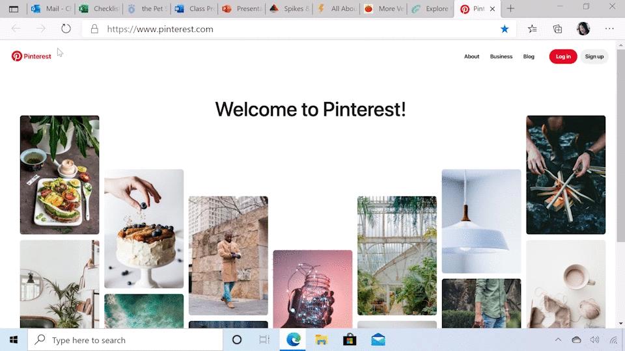Switch to the More Ve tab
625x351 pixels.
[x=384, y=8]
